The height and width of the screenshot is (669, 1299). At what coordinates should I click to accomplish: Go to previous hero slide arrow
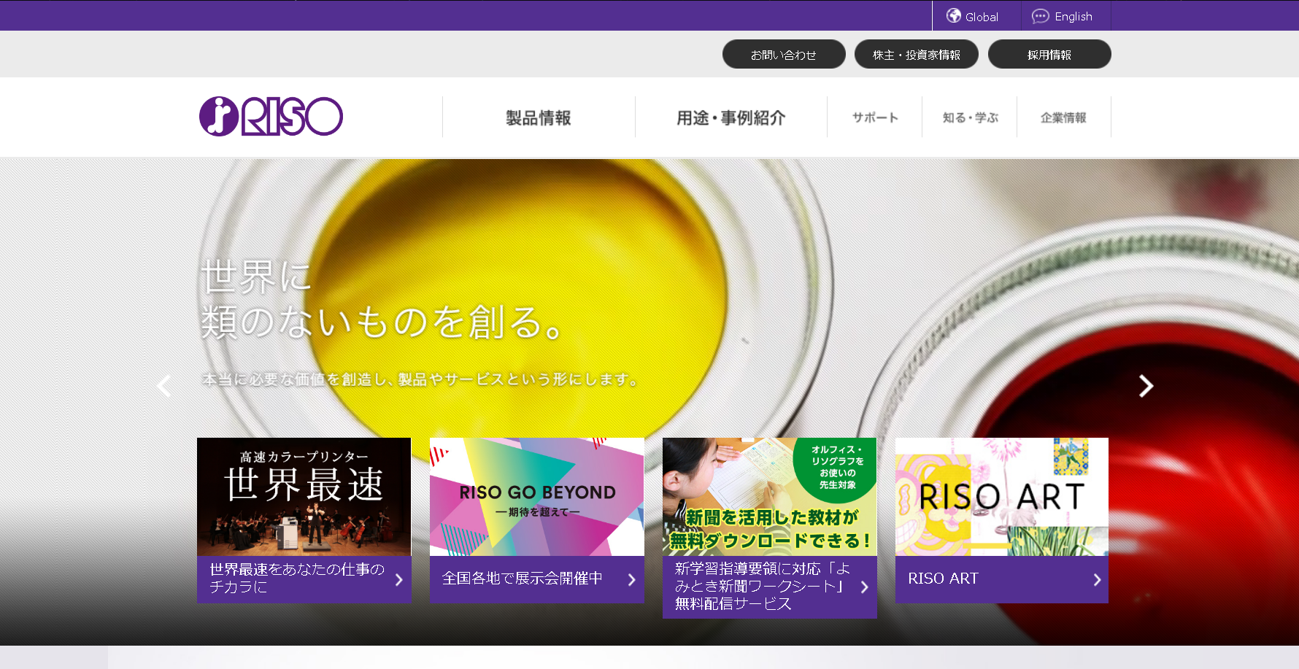[164, 385]
